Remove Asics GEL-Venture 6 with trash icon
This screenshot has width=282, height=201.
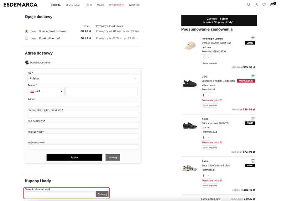[253, 161]
